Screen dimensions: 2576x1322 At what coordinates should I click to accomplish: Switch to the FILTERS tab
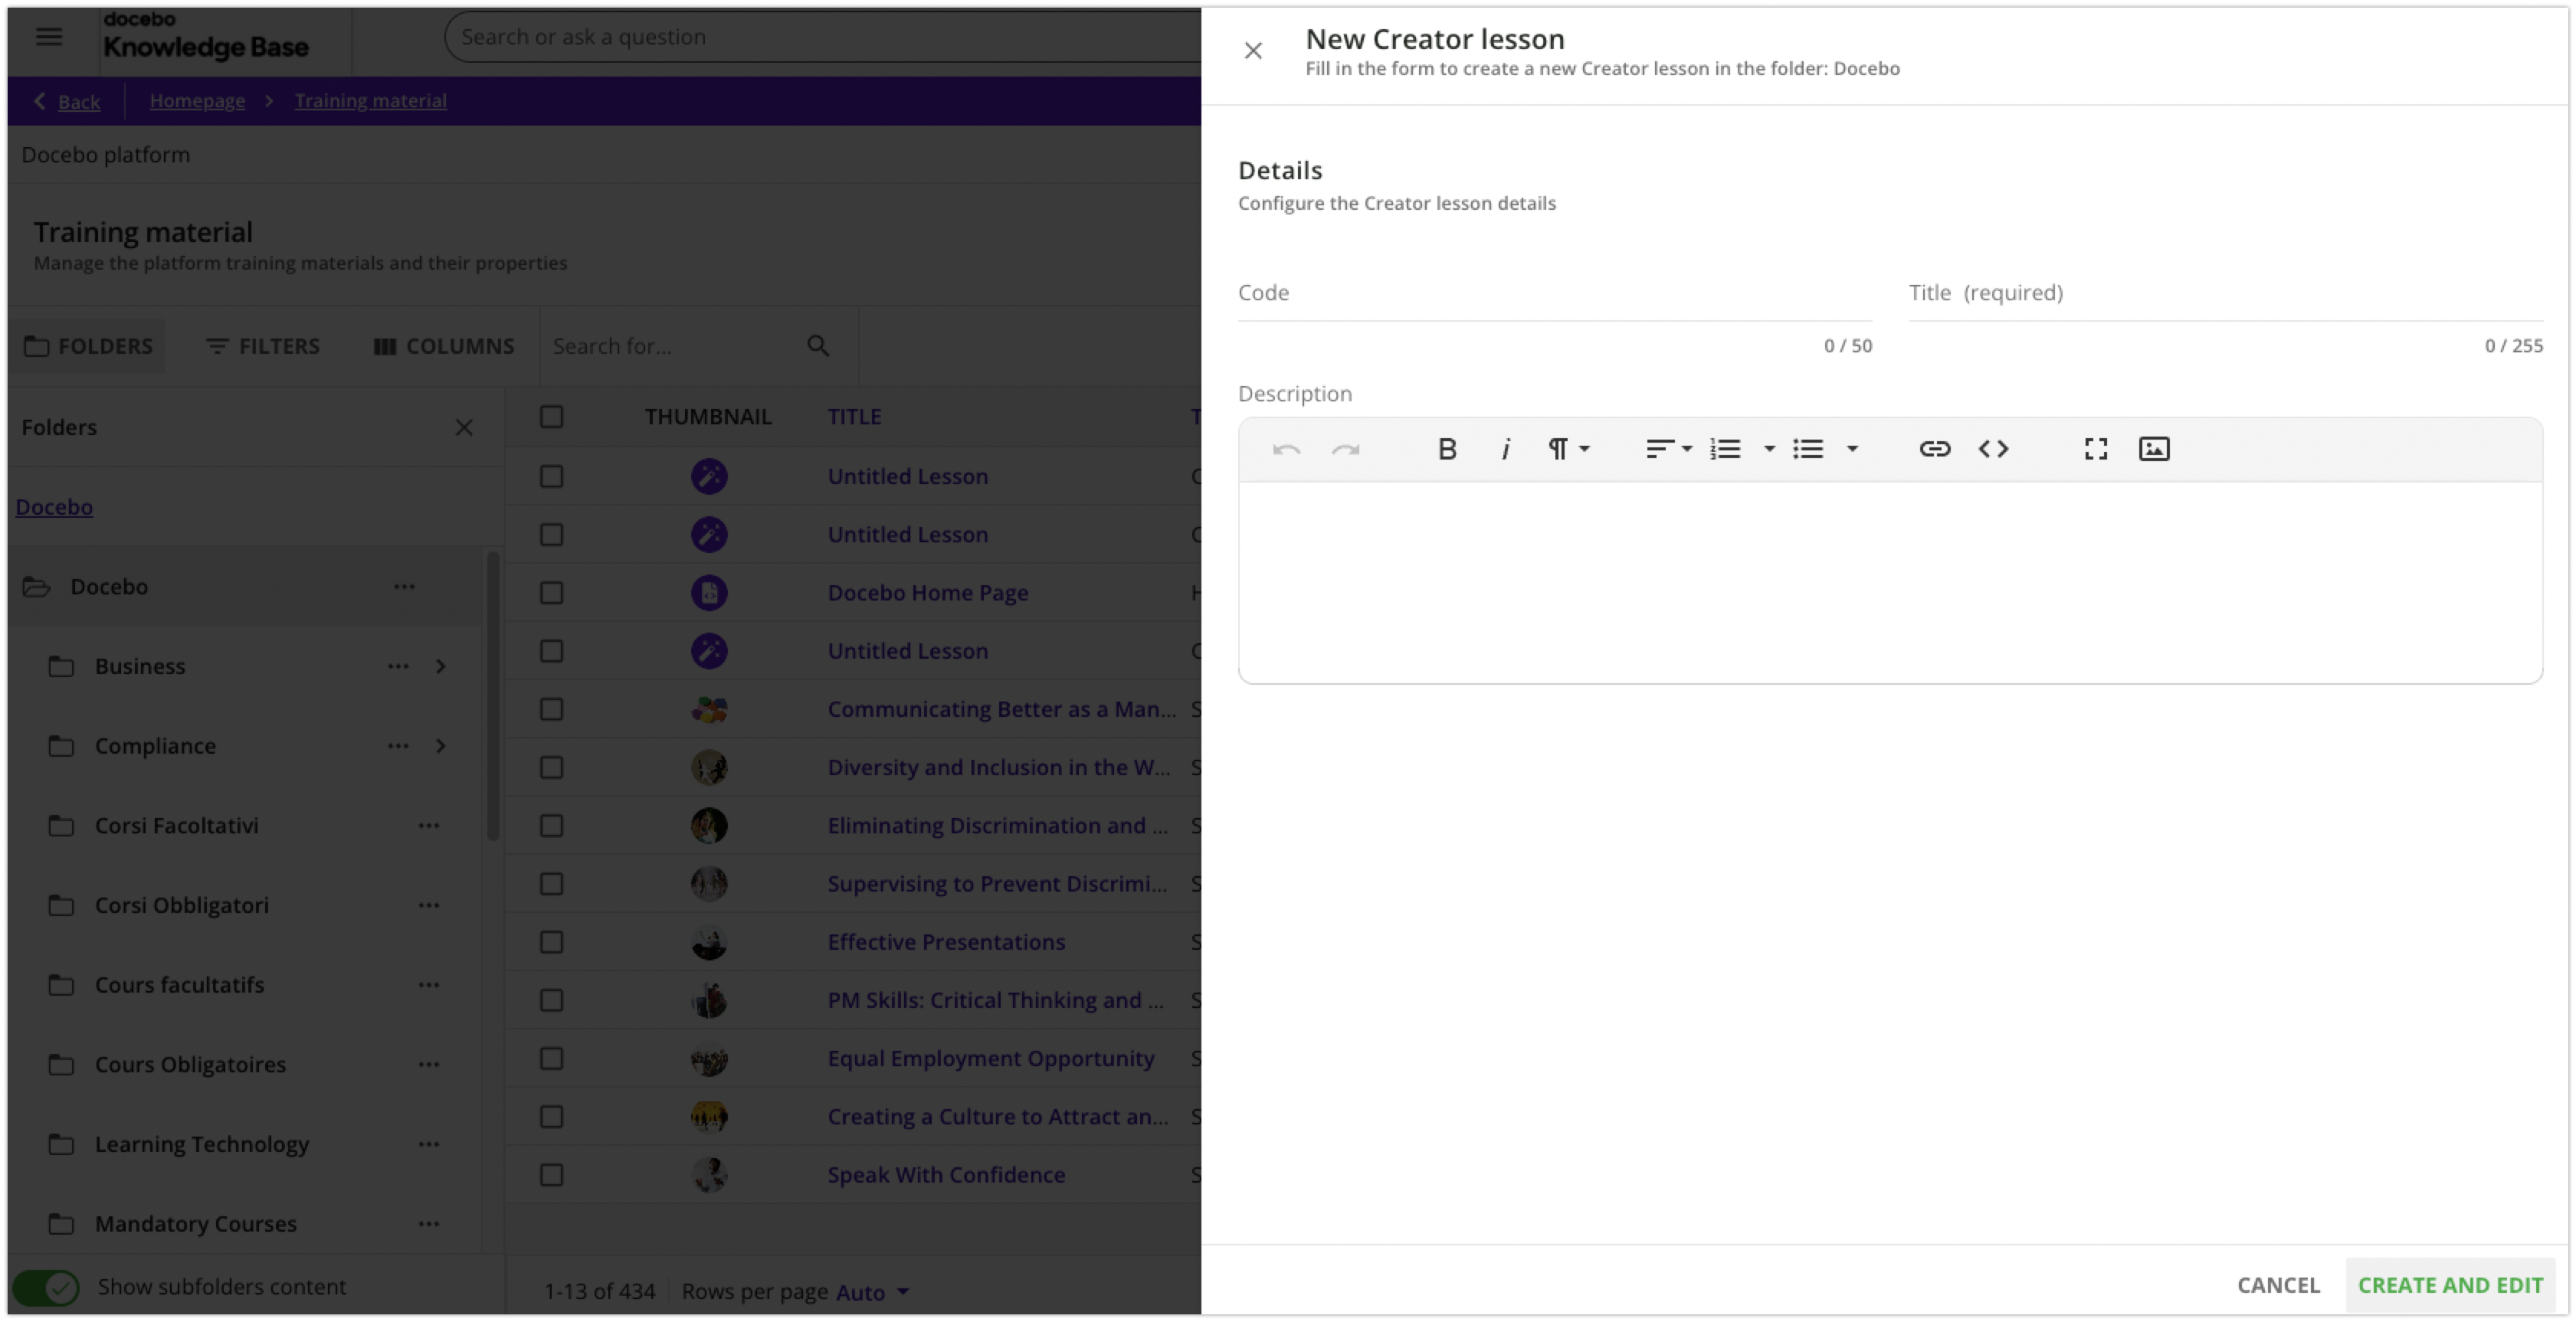click(263, 346)
